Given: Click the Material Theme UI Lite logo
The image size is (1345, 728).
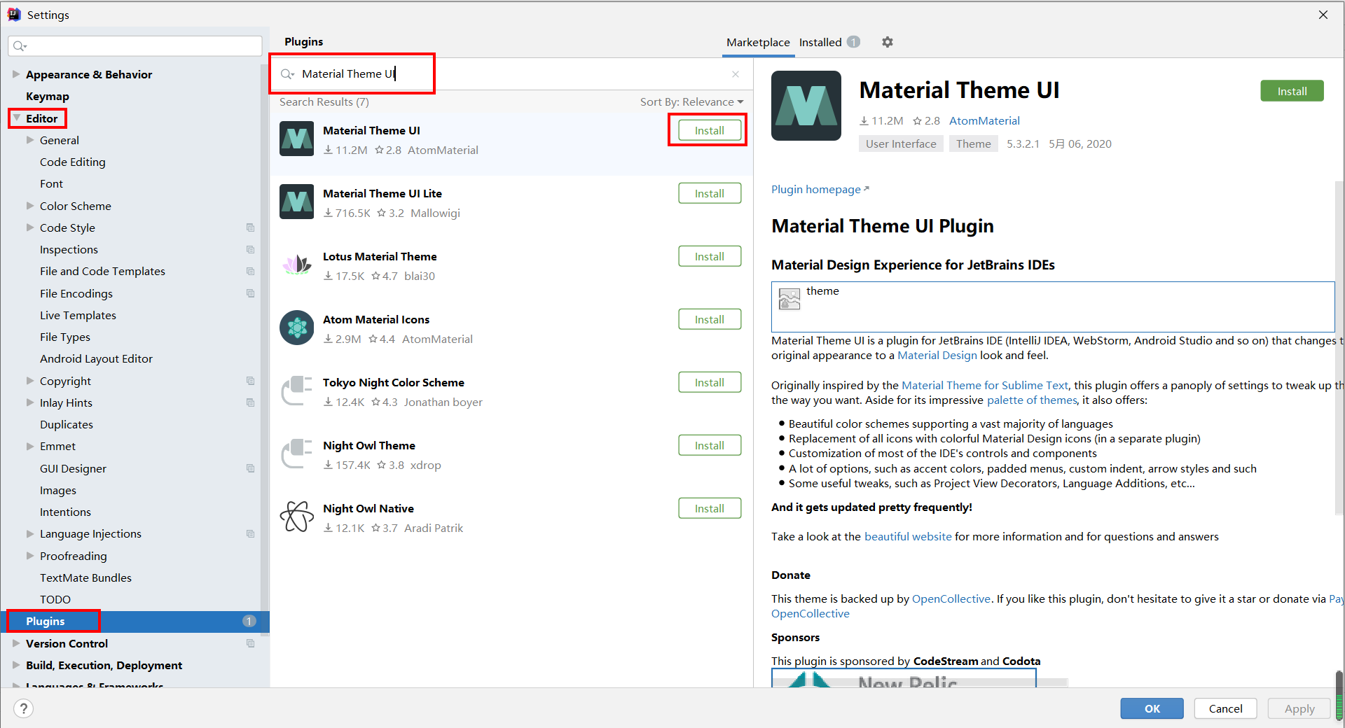Looking at the screenshot, I should [297, 202].
